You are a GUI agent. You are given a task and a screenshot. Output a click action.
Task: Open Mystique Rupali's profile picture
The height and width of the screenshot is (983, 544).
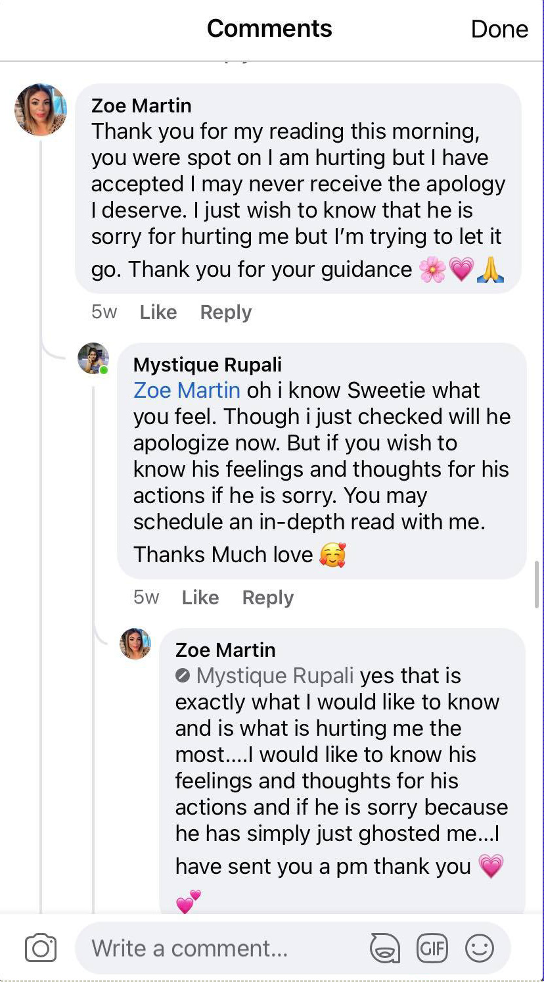click(93, 358)
